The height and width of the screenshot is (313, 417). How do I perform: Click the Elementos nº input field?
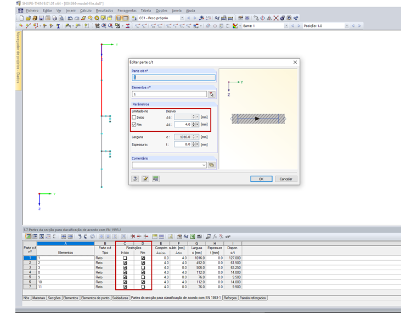coord(169,94)
